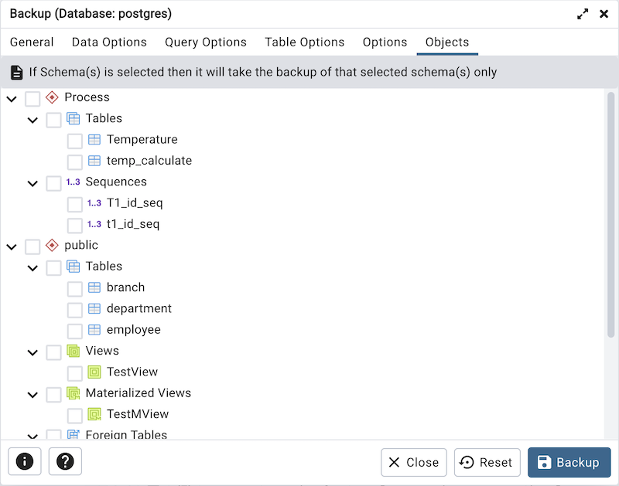Collapse the Process schema node
Viewport: 619px width, 486px height.
coord(11,99)
